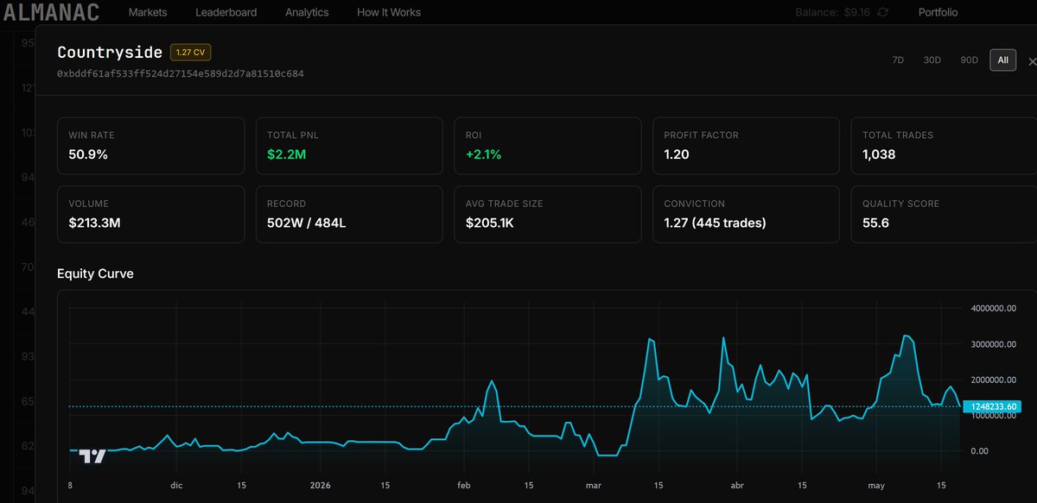Image resolution: width=1037 pixels, height=503 pixels.
Task: Click the abr date axis label
Action: point(737,485)
